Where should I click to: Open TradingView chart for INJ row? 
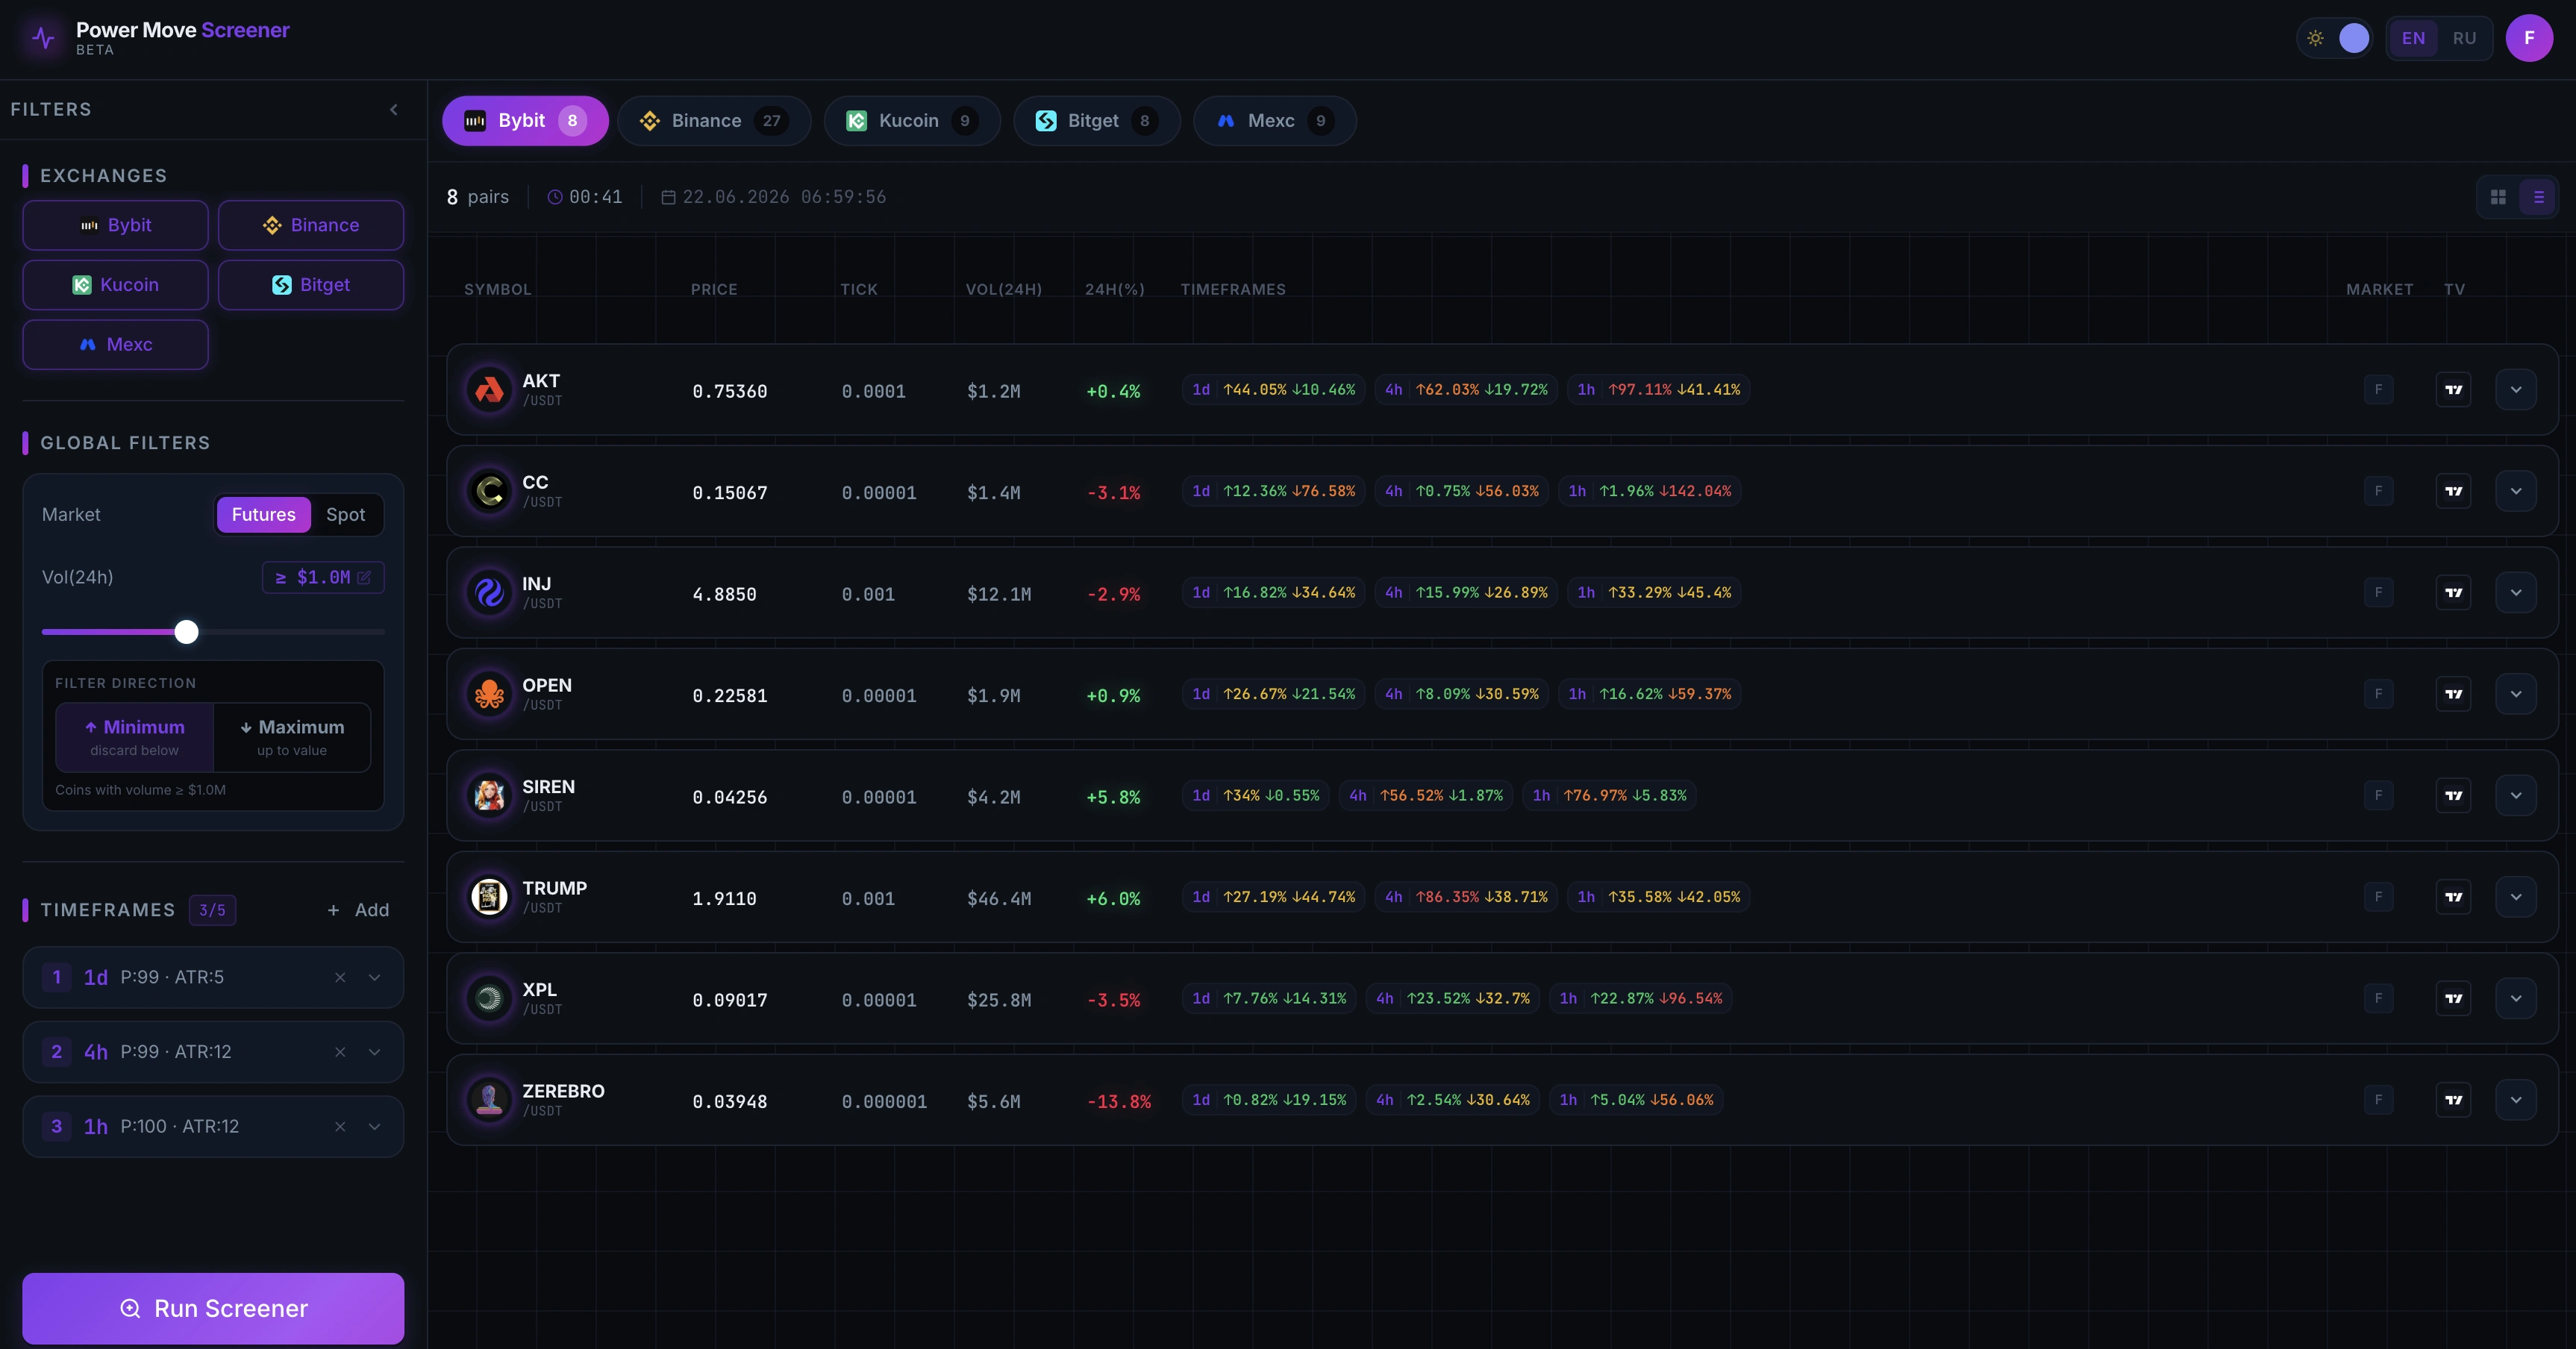click(2453, 593)
